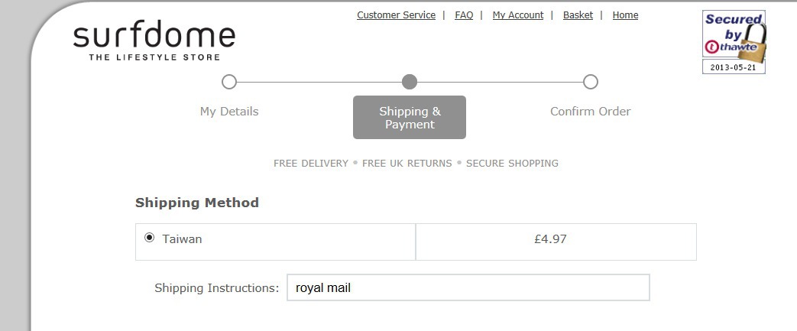Image resolution: width=797 pixels, height=331 pixels.
Task: Click the filled Shipping & Payment step circle
Action: [x=410, y=82]
